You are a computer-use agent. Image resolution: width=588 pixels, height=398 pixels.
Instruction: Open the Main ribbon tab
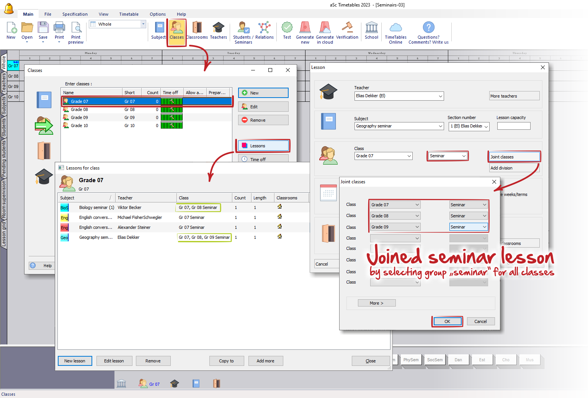coord(28,14)
